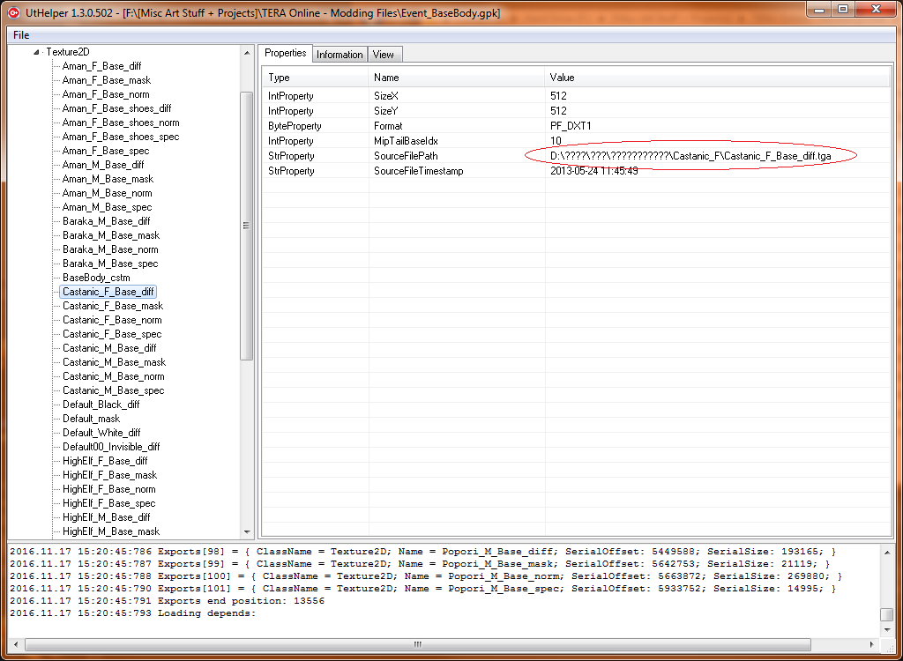This screenshot has width=903, height=661.
Task: Select Castanic_F_Base_mask texture item
Action: 112,306
